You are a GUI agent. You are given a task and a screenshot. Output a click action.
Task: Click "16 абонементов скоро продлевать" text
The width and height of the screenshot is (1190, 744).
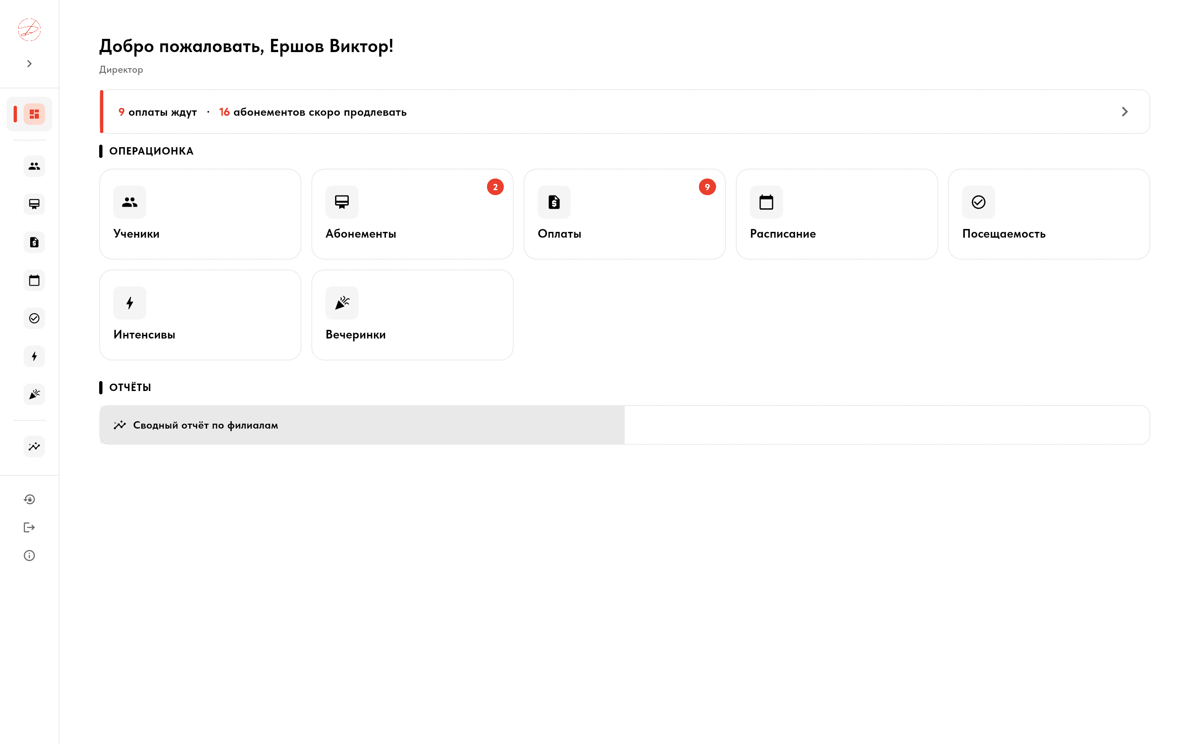click(x=313, y=112)
